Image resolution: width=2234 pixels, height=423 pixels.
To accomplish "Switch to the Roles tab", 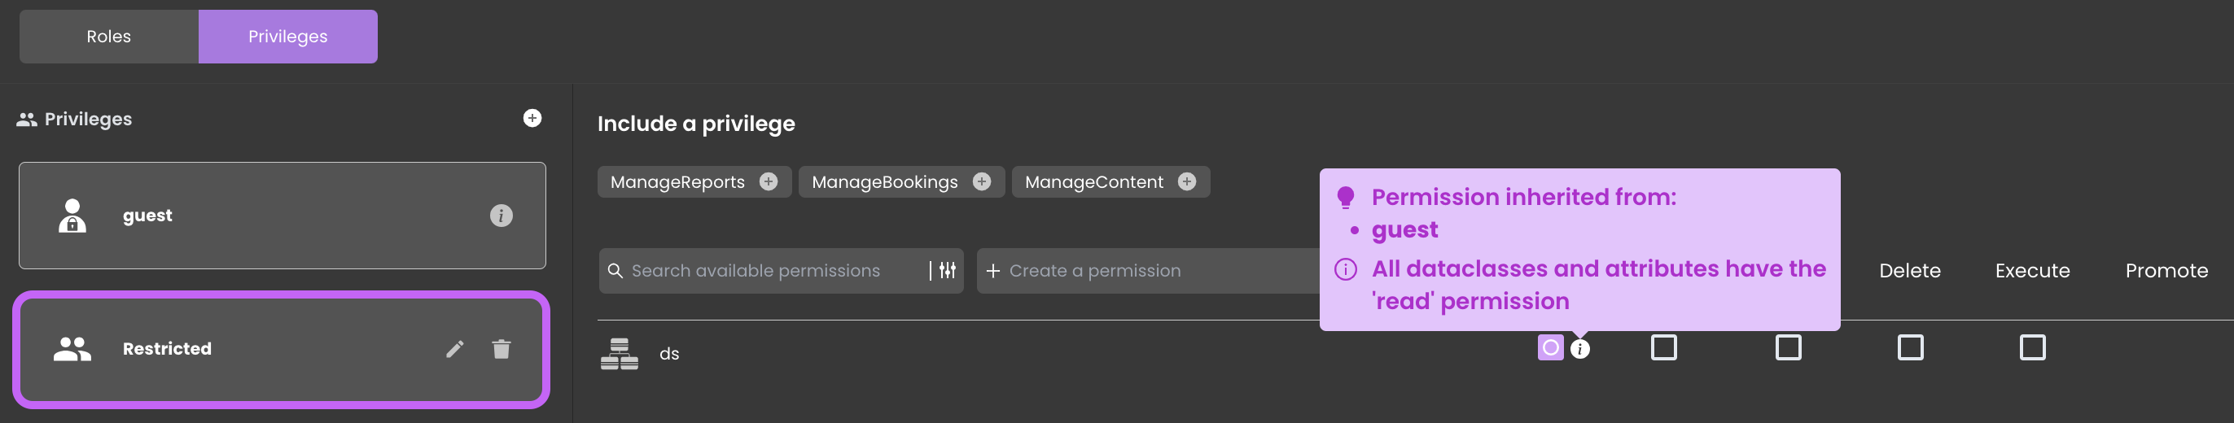I will click(108, 37).
